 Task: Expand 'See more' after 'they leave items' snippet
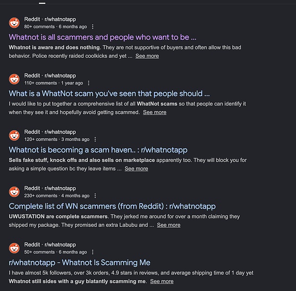point(136,169)
